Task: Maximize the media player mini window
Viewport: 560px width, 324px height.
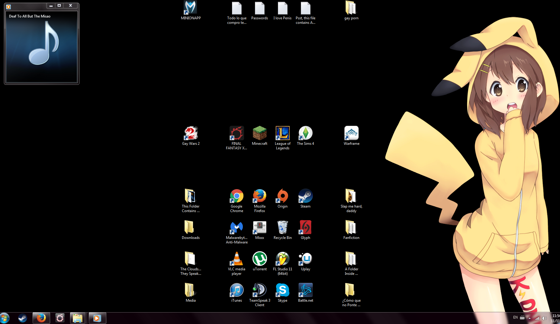Action: pyautogui.click(x=59, y=5)
